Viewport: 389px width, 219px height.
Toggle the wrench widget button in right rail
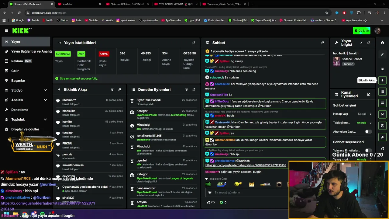pyautogui.click(x=382, y=137)
